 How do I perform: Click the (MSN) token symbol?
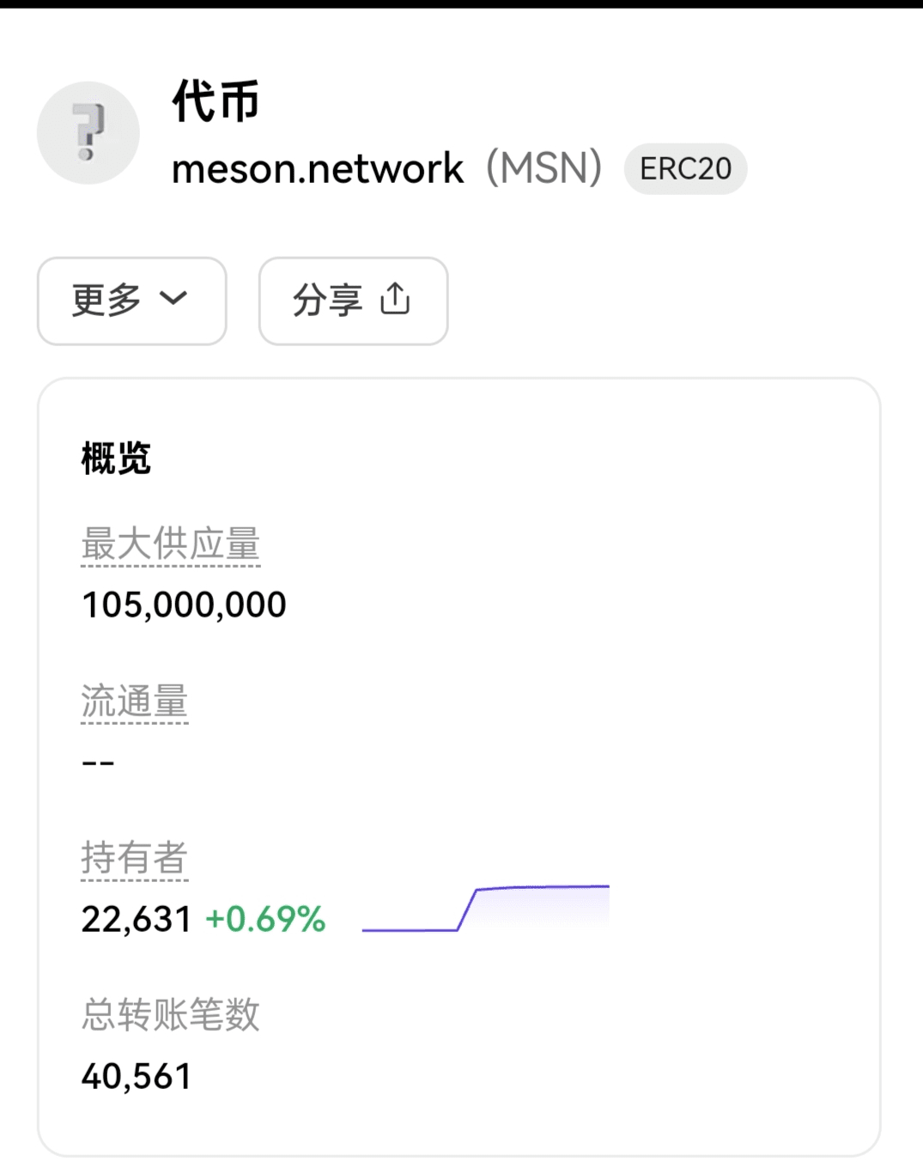[543, 167]
